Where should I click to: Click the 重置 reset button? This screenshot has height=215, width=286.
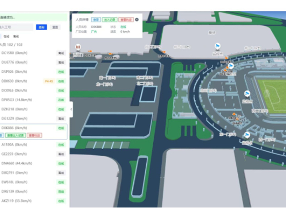[x=55, y=27]
